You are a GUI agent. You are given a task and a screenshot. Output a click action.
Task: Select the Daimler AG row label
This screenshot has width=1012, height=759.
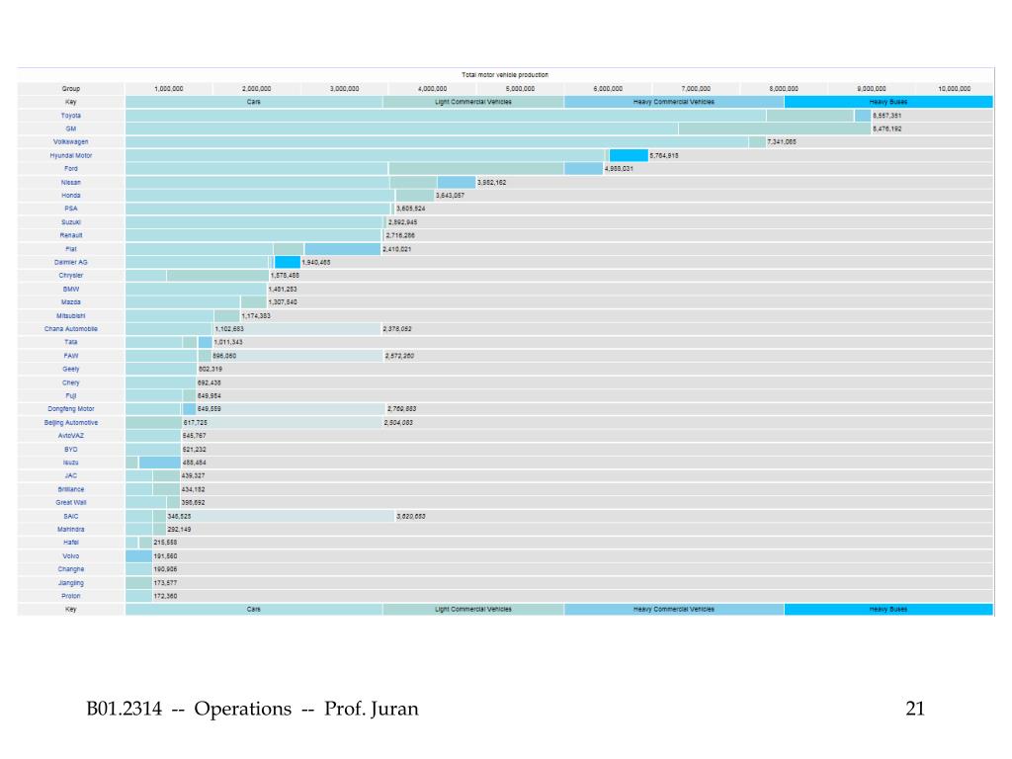click(x=71, y=262)
